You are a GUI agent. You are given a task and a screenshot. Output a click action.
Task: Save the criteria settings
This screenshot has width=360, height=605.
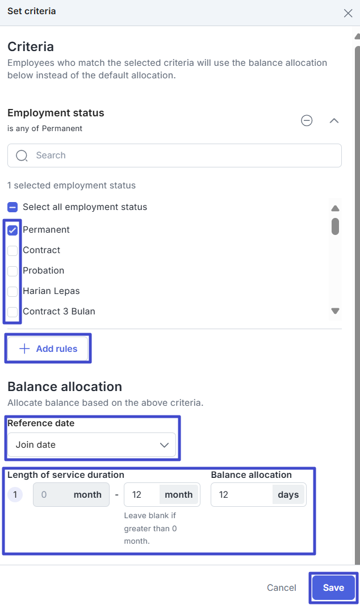(333, 588)
